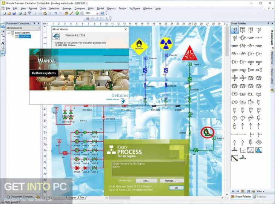
Task: Click the horizontal scrollbar thumb
Action: click(120, 198)
